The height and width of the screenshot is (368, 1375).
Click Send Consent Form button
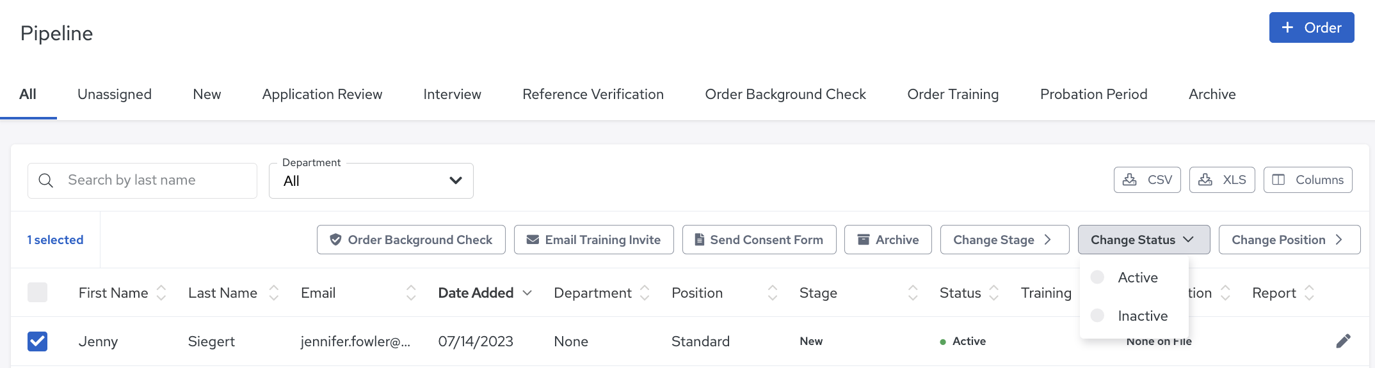pyautogui.click(x=759, y=240)
